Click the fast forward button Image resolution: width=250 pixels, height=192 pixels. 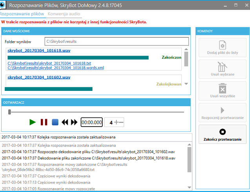[x=74, y=122]
